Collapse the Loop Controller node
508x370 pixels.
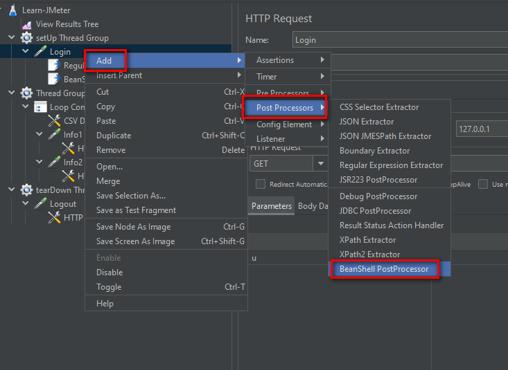point(25,107)
